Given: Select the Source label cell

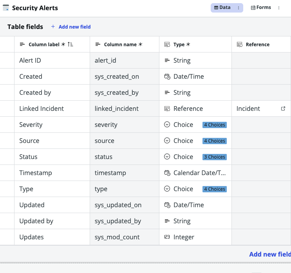Looking at the screenshot, I should (x=52, y=141).
